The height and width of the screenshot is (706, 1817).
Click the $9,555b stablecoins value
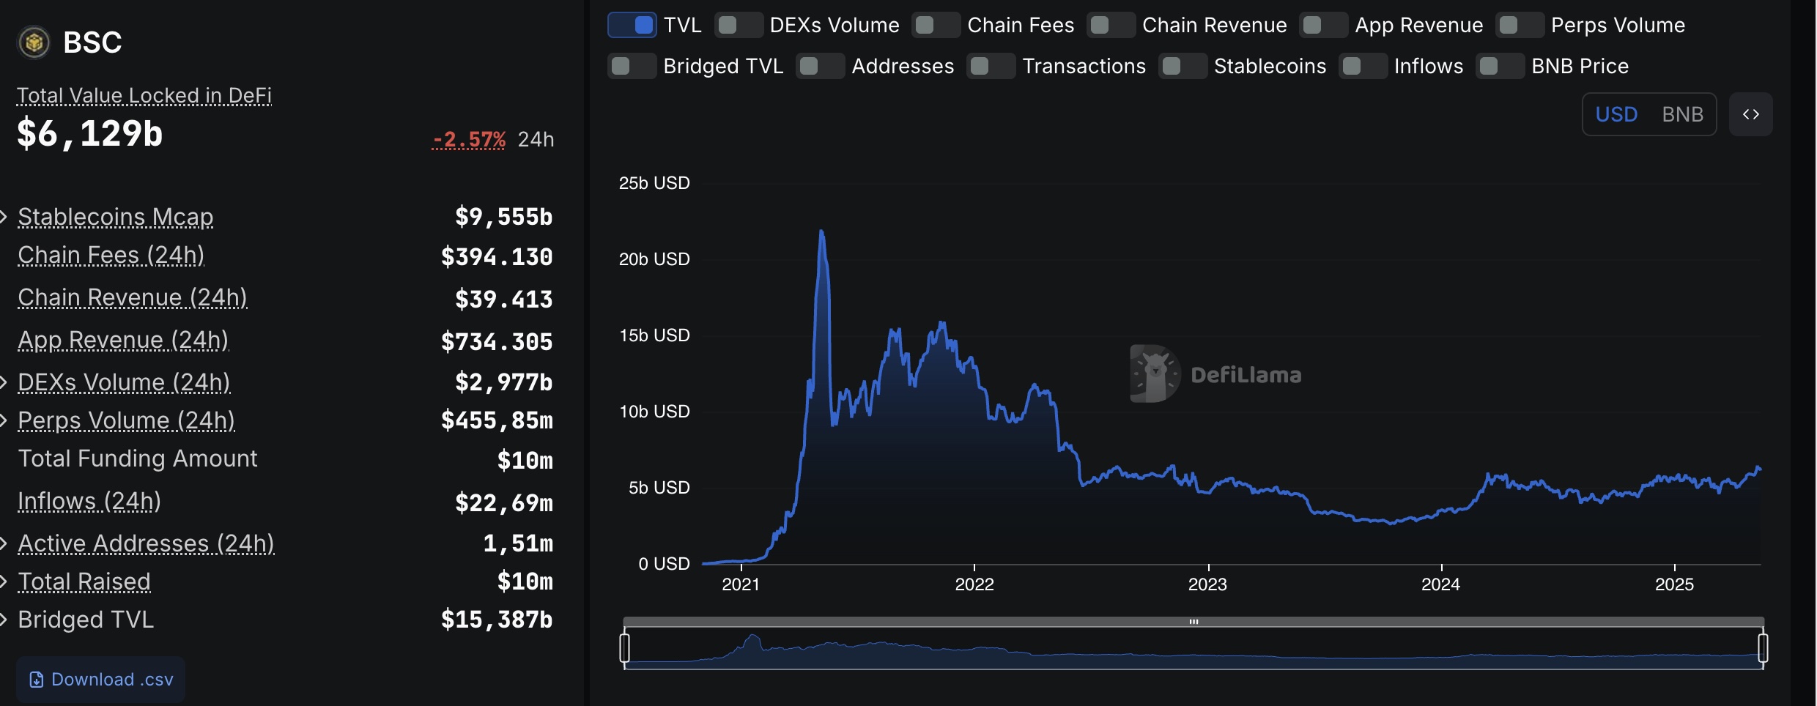point(503,217)
